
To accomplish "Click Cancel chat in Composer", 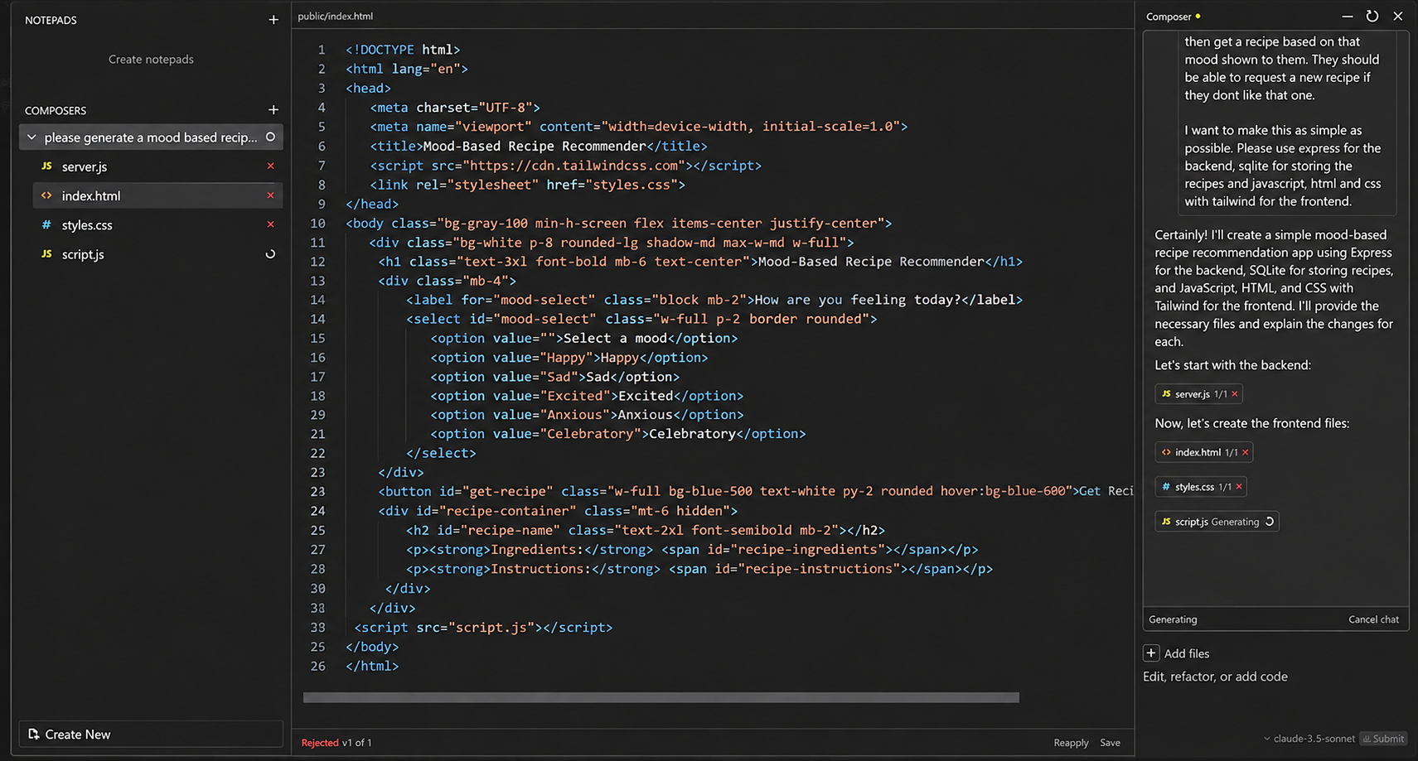I will [x=1373, y=619].
